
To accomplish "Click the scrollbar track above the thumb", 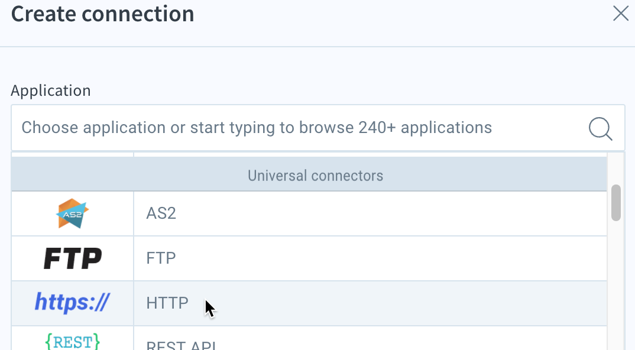I will [x=616, y=168].
